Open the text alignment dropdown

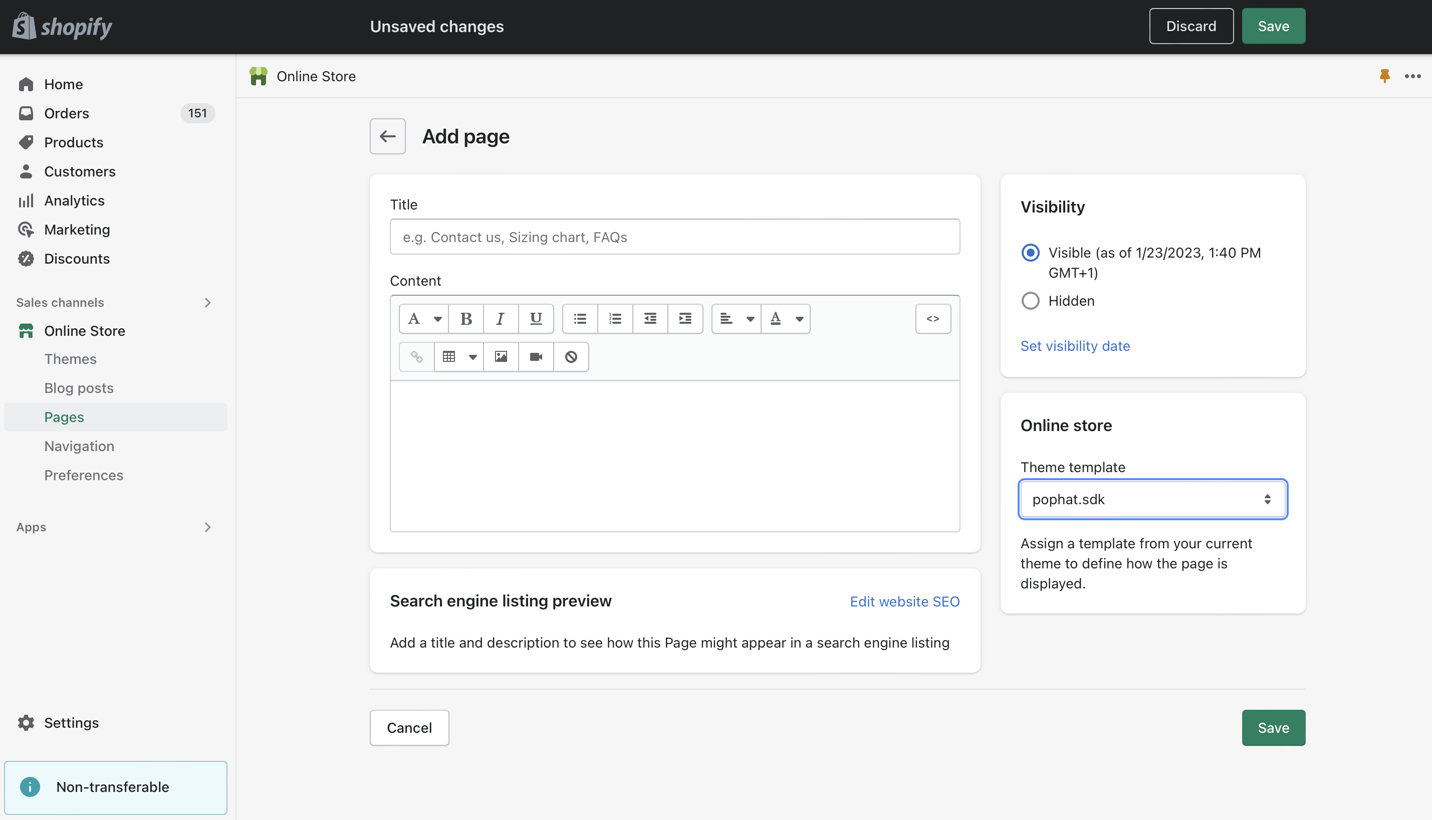[x=736, y=319]
